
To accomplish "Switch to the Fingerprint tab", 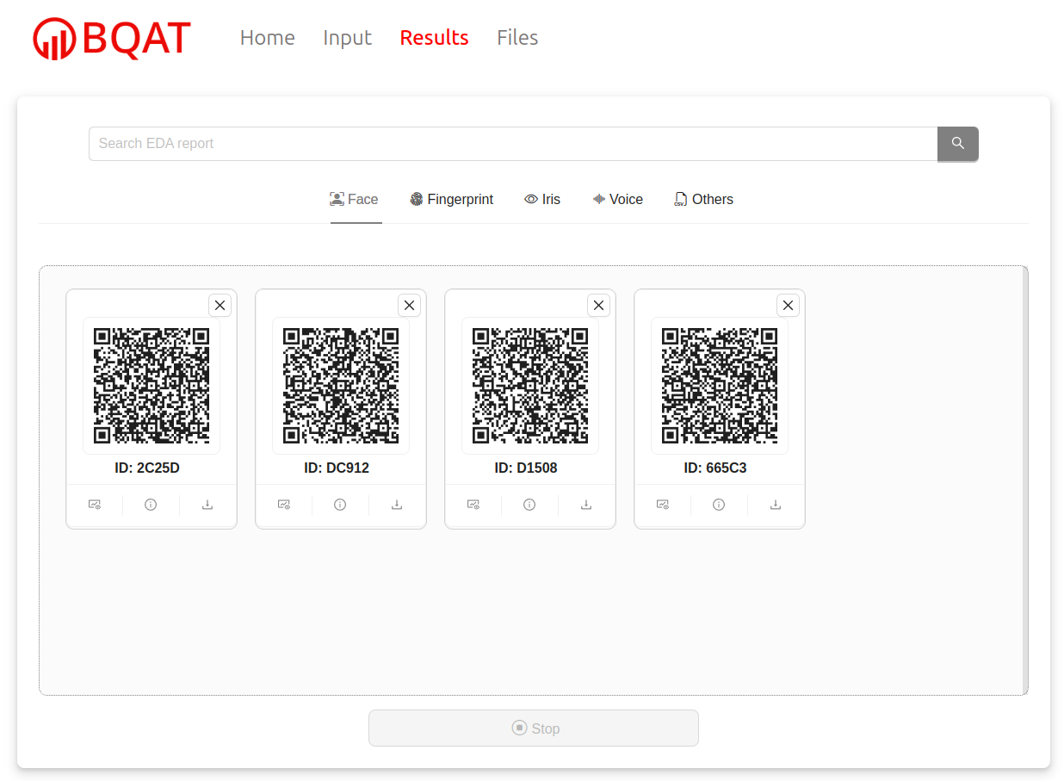I will click(451, 200).
